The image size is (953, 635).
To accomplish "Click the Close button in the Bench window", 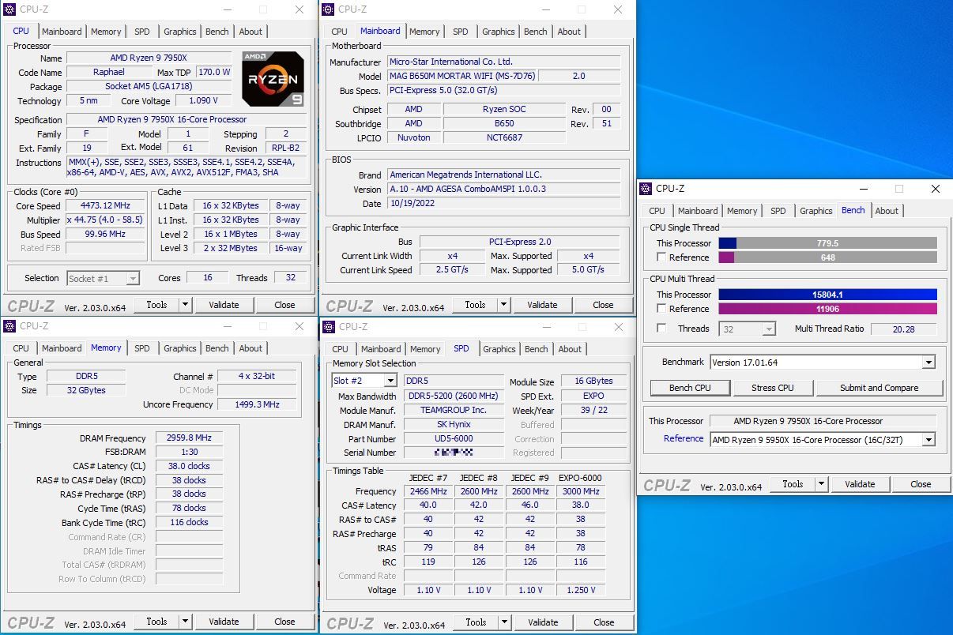I will [921, 484].
